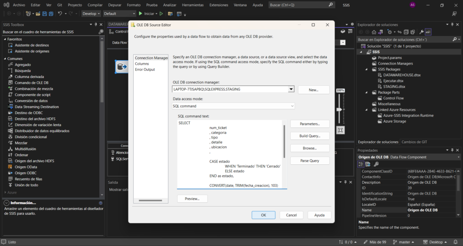463x246 pixels.
Task: Click the zoom fit-to-view icon under slider
Action: 340,130
